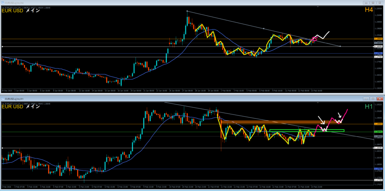The width and height of the screenshot is (385, 191).
Task: Click the 30 Dec 2025 date on H4 time axis
Action: pos(6,91)
